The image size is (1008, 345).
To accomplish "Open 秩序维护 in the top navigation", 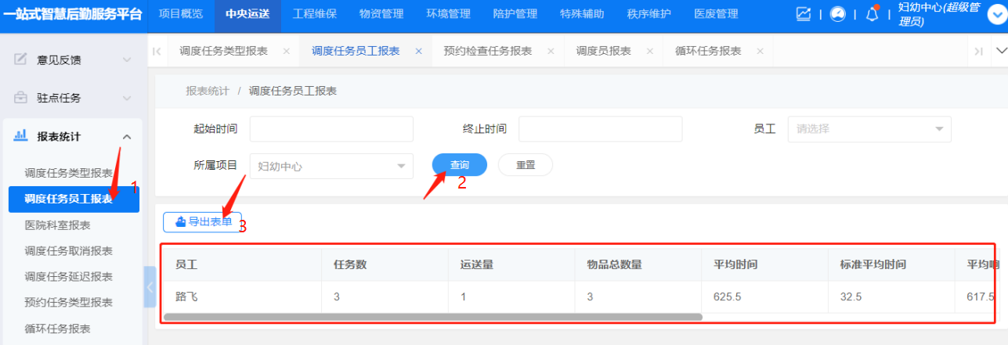I will tap(649, 14).
